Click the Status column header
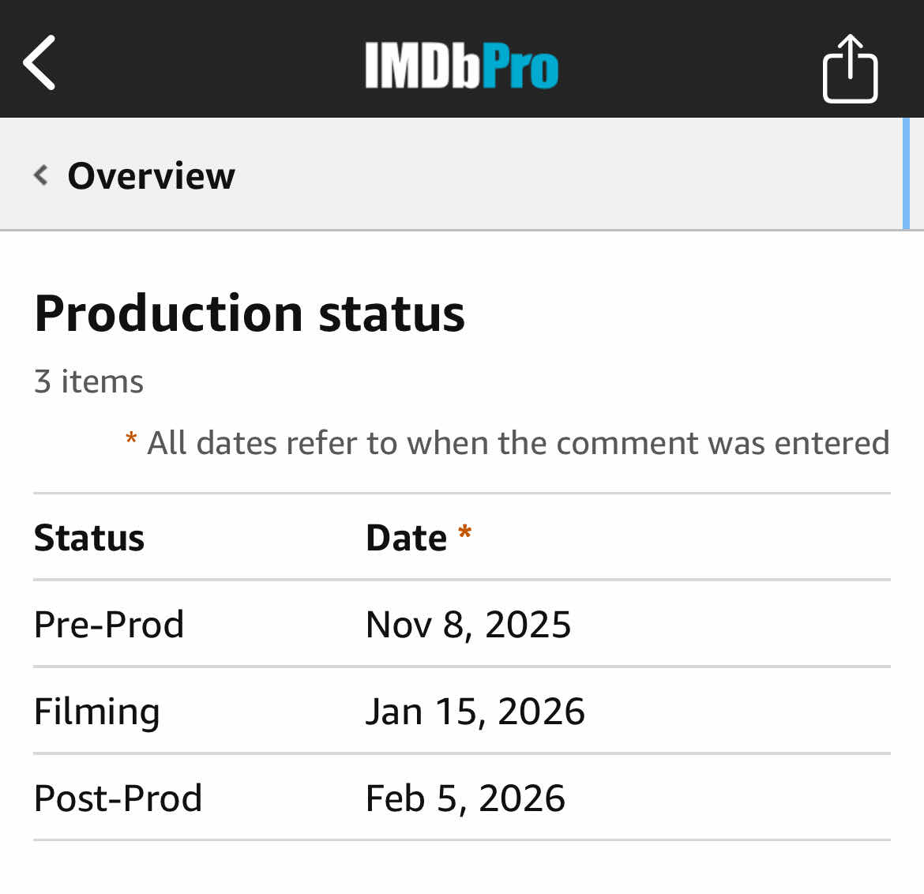924x894 pixels. coord(89,538)
